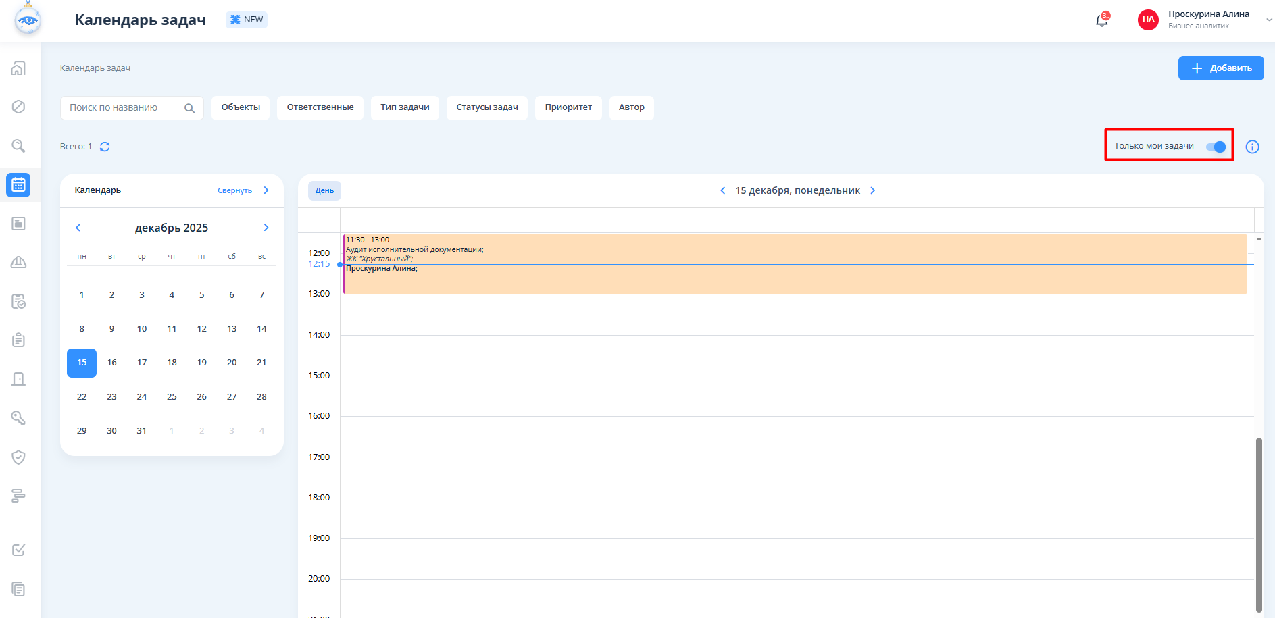
Task: Open the Объекты filter dropdown
Action: click(x=241, y=107)
